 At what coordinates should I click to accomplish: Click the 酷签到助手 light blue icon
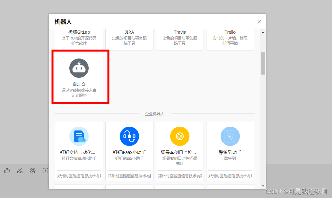pos(230,136)
